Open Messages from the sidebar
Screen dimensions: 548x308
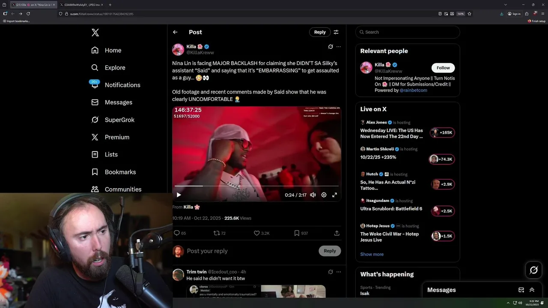click(x=111, y=102)
